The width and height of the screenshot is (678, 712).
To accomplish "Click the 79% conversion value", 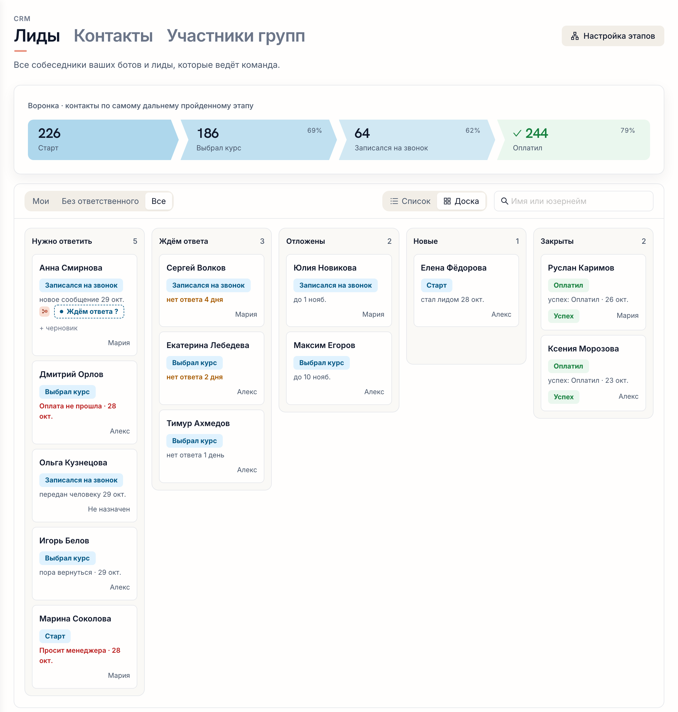I will point(628,130).
